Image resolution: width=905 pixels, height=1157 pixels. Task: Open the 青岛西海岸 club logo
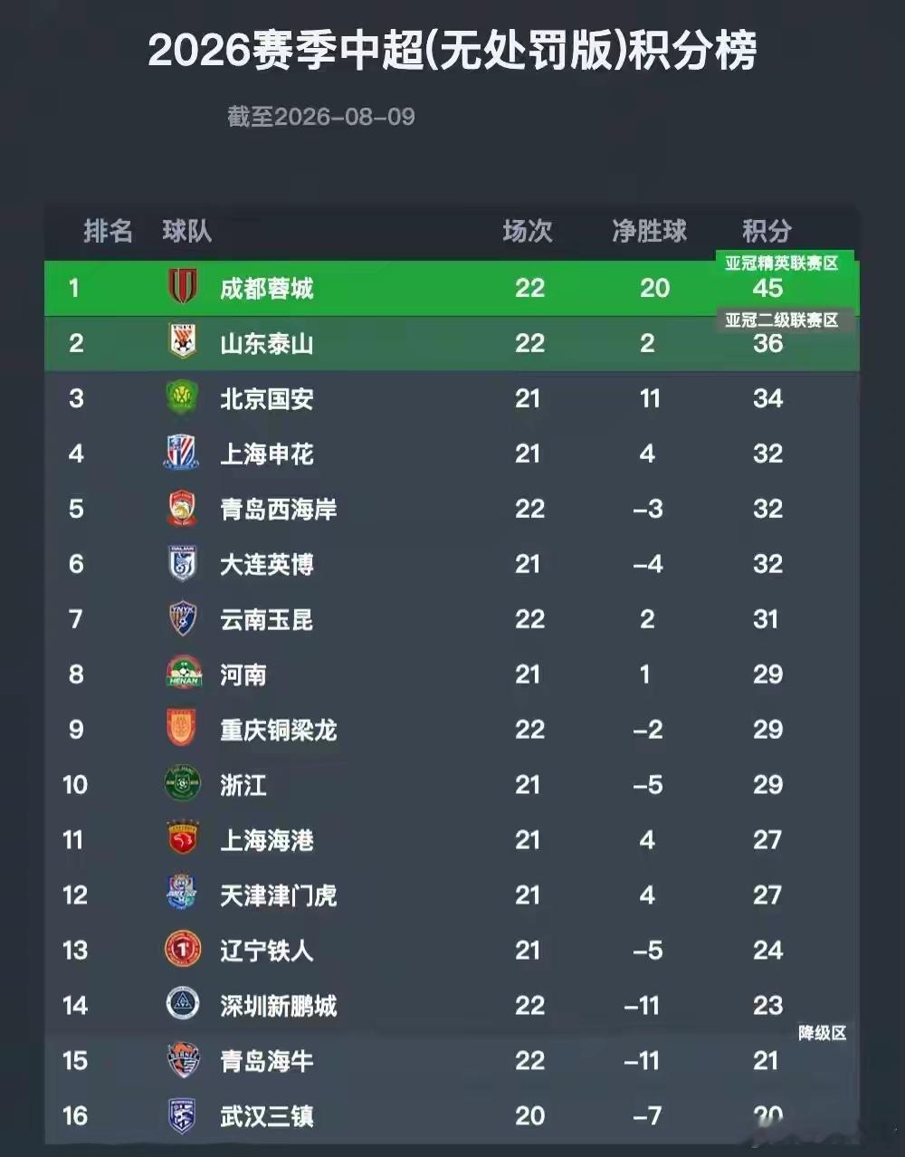pos(183,508)
